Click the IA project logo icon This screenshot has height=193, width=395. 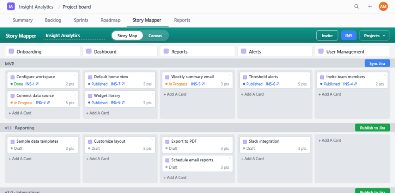click(x=11, y=7)
